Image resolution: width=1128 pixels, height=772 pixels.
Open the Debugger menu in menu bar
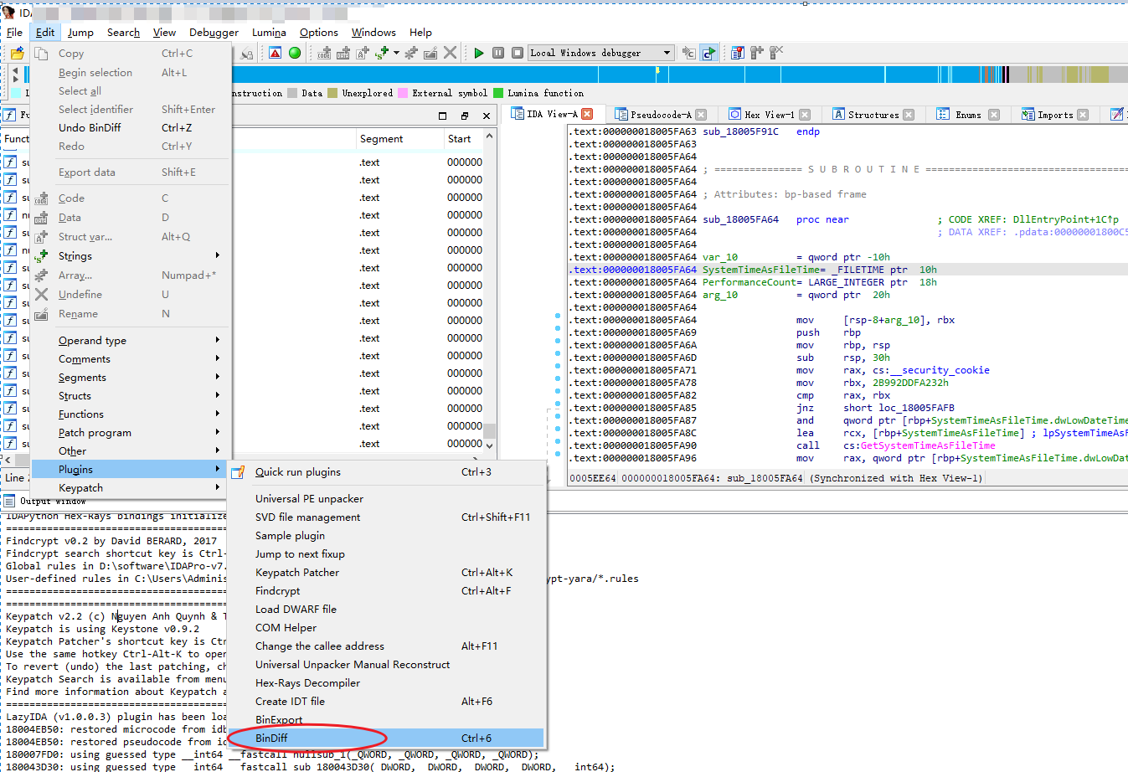click(214, 32)
